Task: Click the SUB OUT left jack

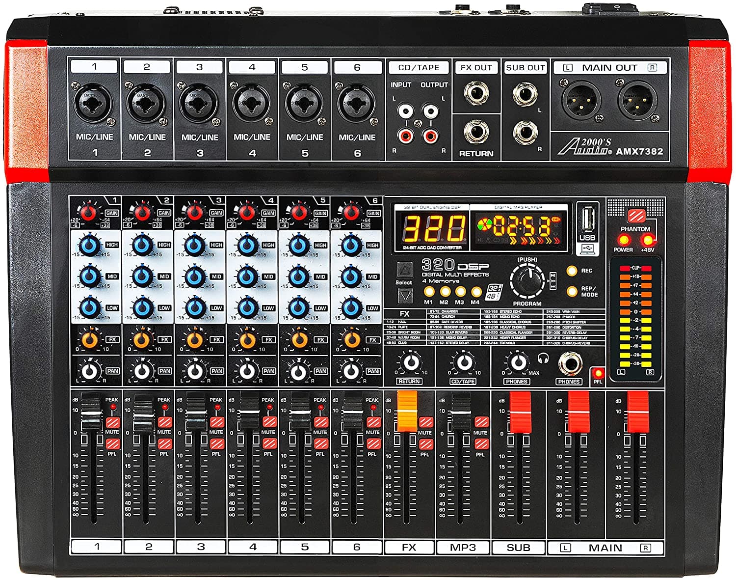Action: (525, 94)
